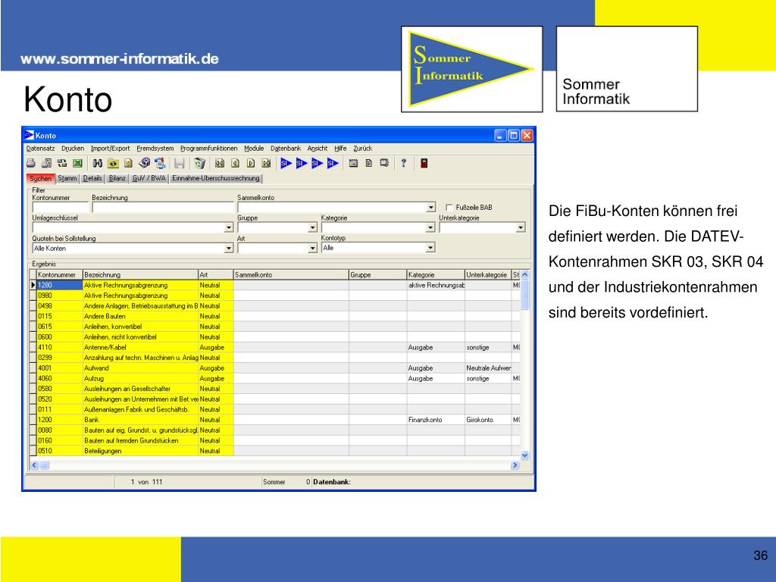Open the Fremdsystem menu
This screenshot has height=582, width=776.
(155, 149)
